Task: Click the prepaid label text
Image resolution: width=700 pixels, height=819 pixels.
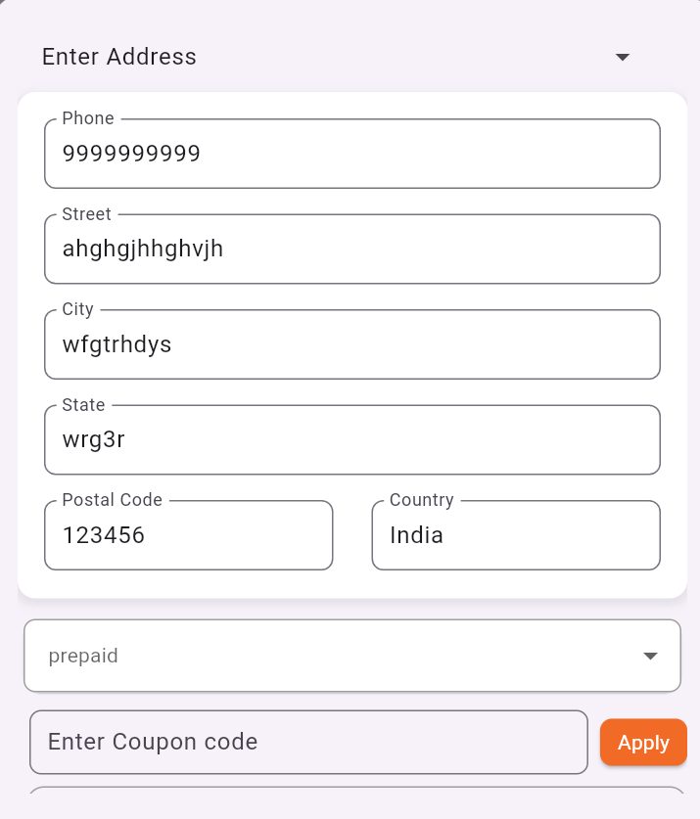Action: 83,656
